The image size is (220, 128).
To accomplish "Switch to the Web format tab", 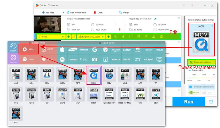I will tap(29, 59).
